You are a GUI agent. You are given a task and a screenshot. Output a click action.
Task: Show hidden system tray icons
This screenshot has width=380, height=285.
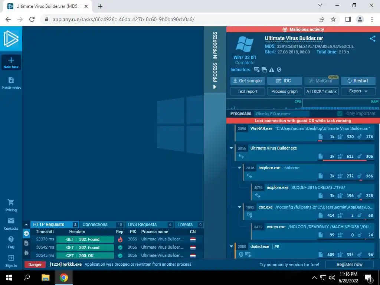[314, 278]
